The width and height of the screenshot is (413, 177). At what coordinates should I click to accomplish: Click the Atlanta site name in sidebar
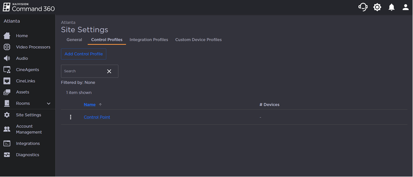tap(12, 21)
